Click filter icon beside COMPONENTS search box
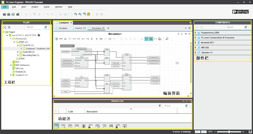The image size is (253, 134). click(x=246, y=27)
